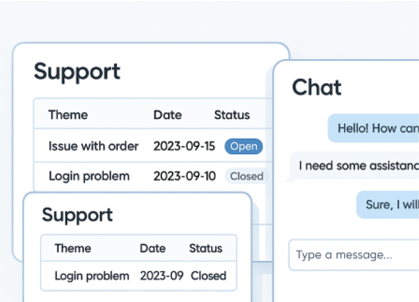The width and height of the screenshot is (419, 302).
Task: Click the Support heading of the smaller card
Action: click(x=77, y=215)
